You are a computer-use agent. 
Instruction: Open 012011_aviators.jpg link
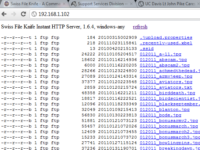[x=166, y=82]
